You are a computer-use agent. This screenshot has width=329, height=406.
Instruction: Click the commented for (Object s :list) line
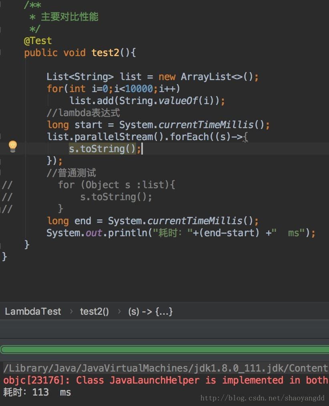click(x=116, y=185)
